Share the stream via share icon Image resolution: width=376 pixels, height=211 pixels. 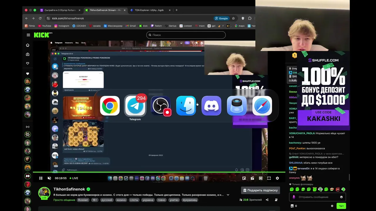267,200
